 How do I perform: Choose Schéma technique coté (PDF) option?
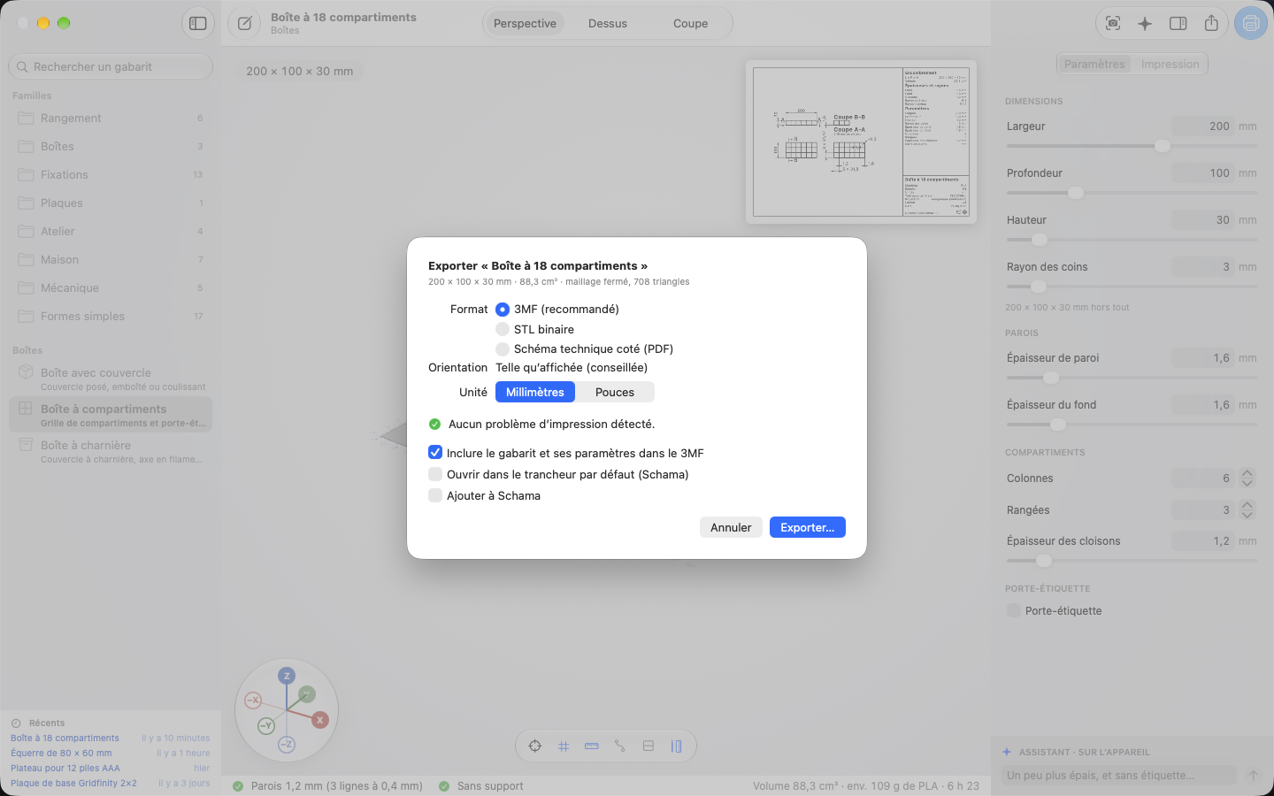coord(503,348)
